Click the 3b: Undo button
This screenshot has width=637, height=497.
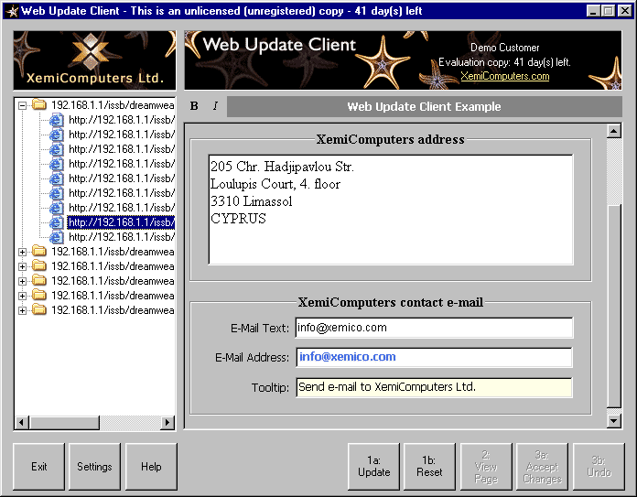(x=599, y=467)
